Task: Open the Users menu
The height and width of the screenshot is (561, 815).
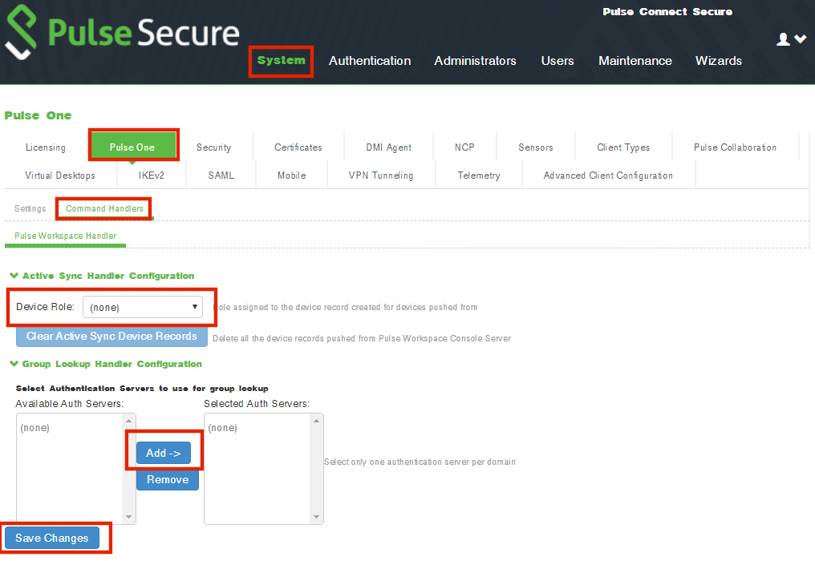Action: point(558,61)
